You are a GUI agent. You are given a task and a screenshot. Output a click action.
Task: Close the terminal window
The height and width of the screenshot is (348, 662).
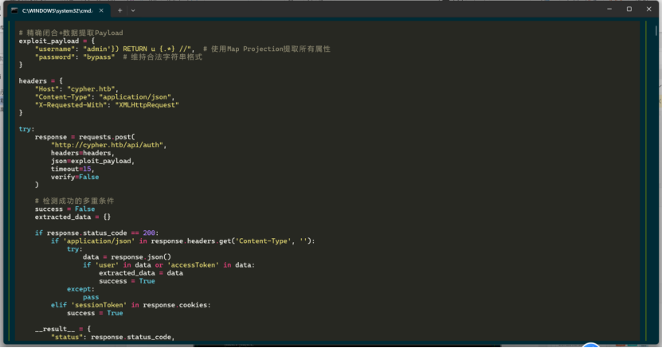pos(649,9)
